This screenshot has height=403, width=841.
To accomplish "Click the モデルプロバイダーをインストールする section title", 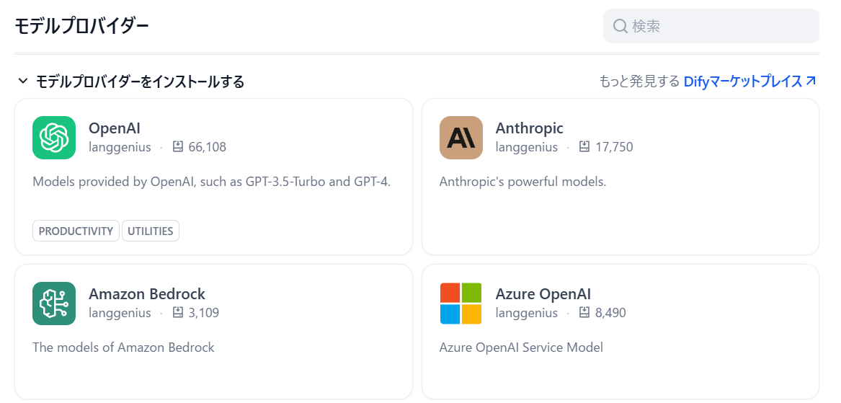I will (x=140, y=81).
